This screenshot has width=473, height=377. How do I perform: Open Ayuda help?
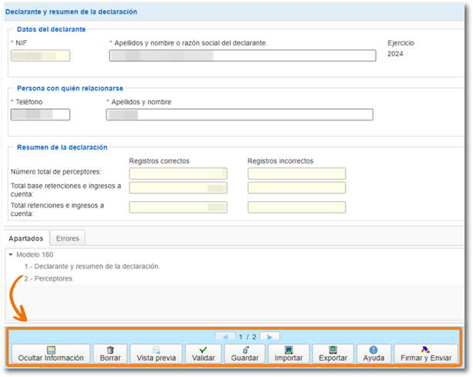tap(373, 354)
